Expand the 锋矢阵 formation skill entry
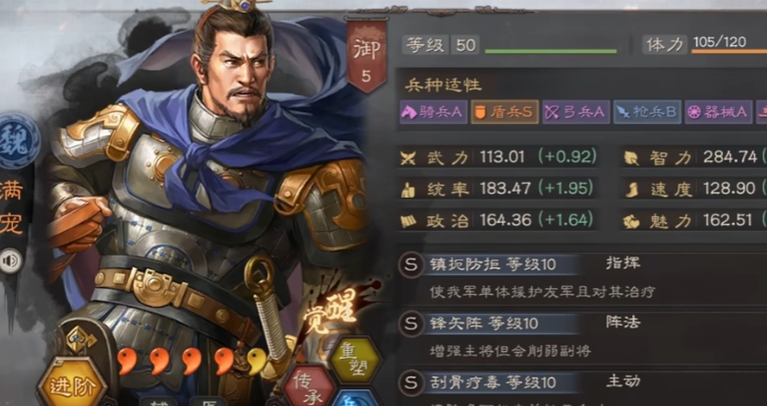Screen dimensions: 767x406 point(582,336)
